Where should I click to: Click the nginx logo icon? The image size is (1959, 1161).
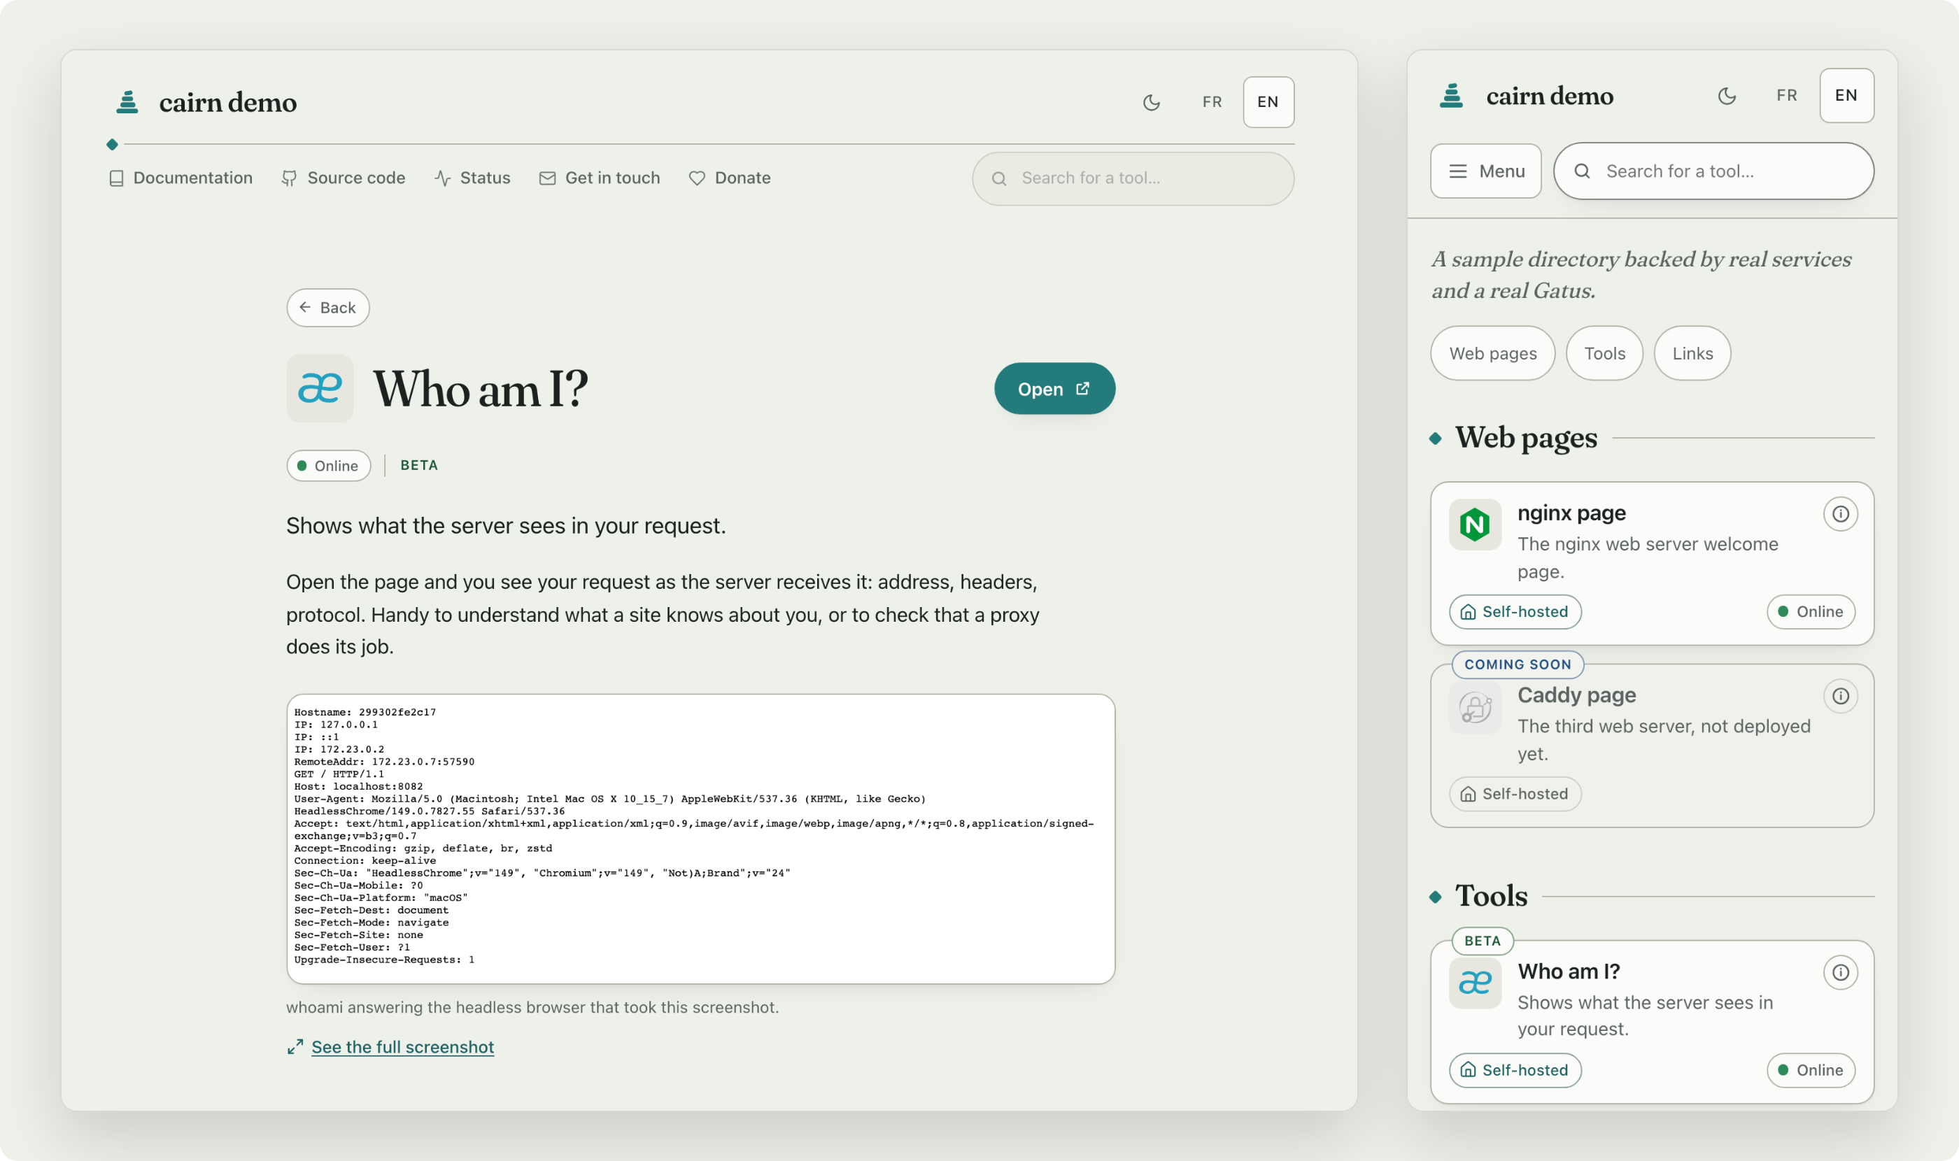(1476, 524)
